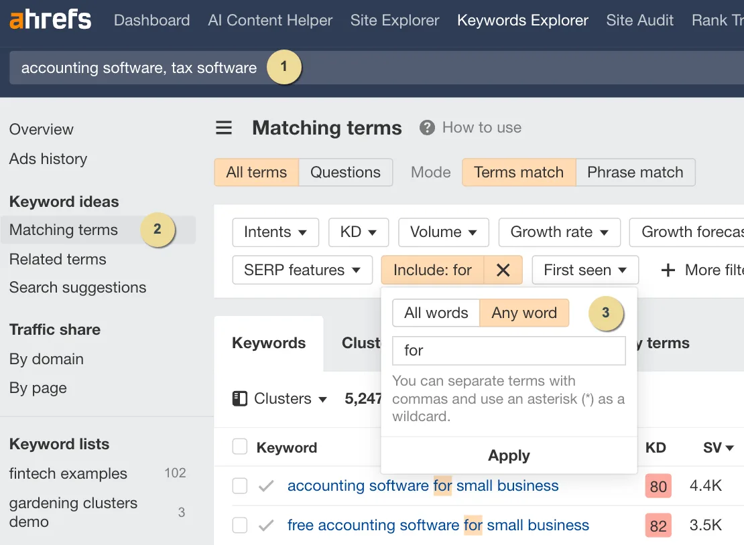The height and width of the screenshot is (545, 744).
Task: Click checkmark icon in accounting software for small business row
Action: (x=266, y=486)
